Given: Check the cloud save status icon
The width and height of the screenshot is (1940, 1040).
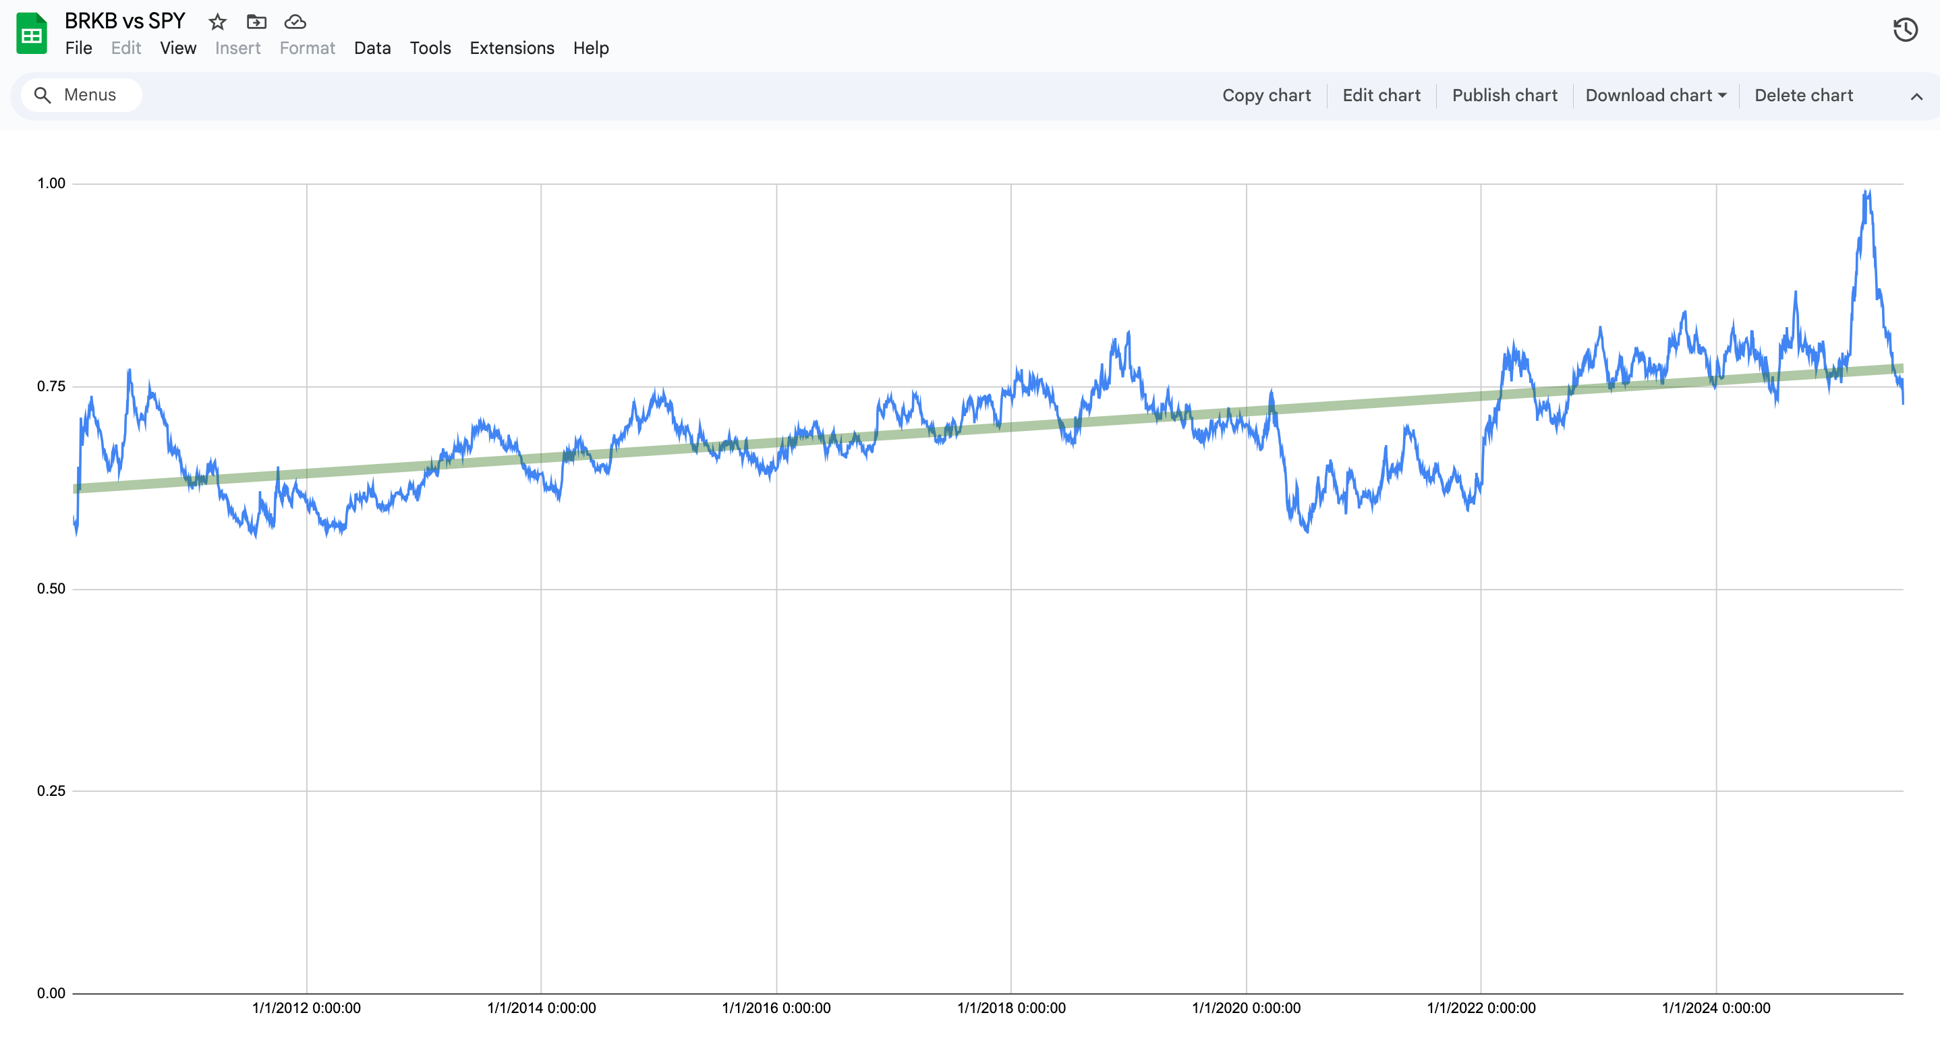Looking at the screenshot, I should coord(295,22).
